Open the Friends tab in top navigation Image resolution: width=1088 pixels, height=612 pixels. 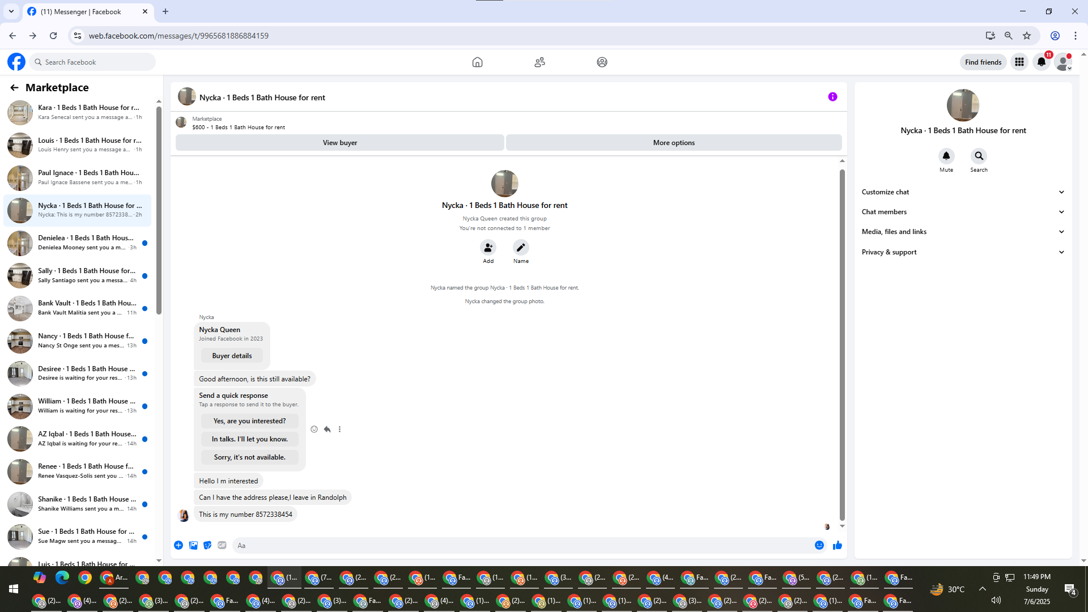point(539,62)
